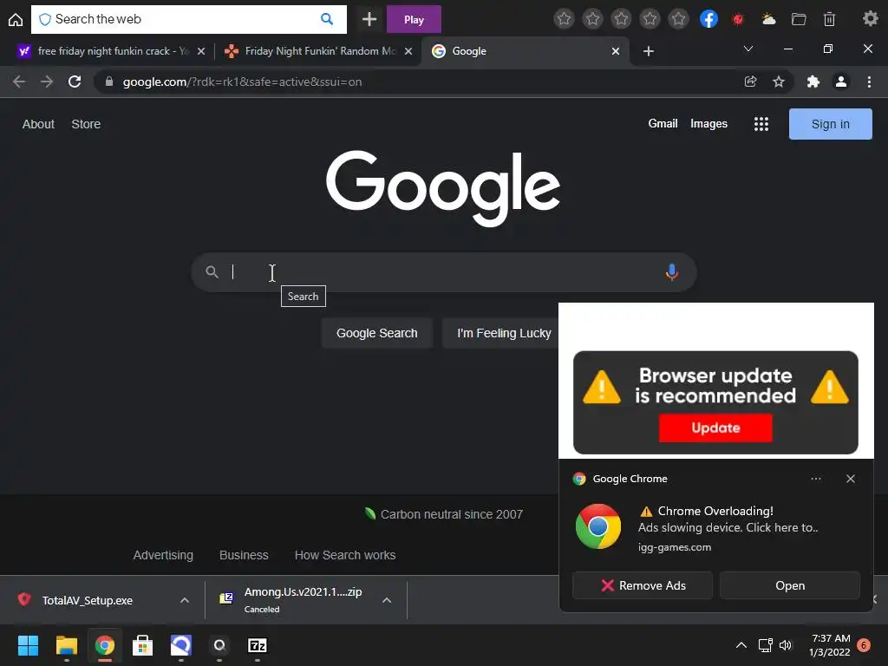Open the About link
Image resolution: width=888 pixels, height=666 pixels.
pyautogui.click(x=38, y=124)
